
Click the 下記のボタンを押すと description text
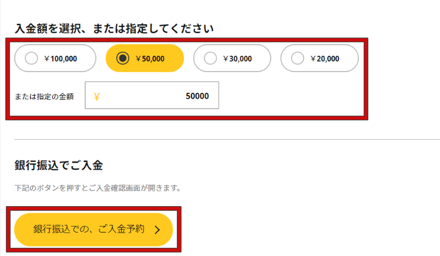pos(97,188)
